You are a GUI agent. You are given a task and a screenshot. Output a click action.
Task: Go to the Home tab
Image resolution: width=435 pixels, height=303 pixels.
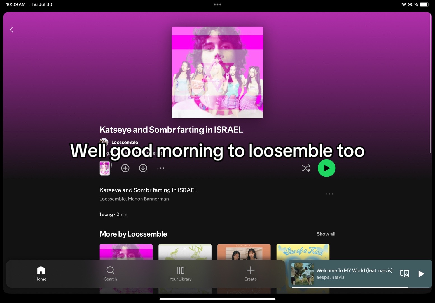41,274
